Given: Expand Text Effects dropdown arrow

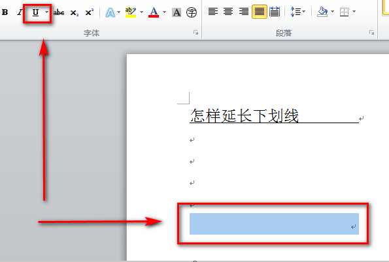Looking at the screenshot, I should pos(118,12).
